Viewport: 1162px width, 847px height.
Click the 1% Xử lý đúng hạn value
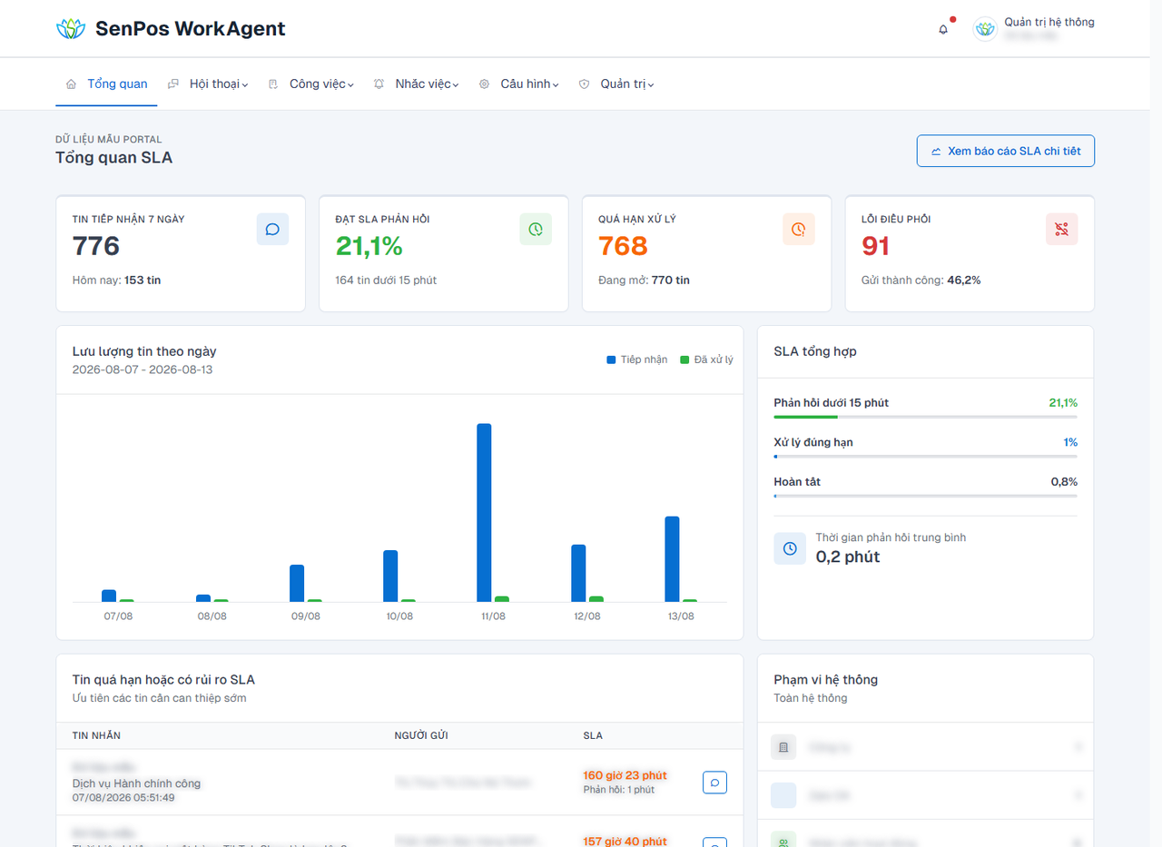point(1071,442)
